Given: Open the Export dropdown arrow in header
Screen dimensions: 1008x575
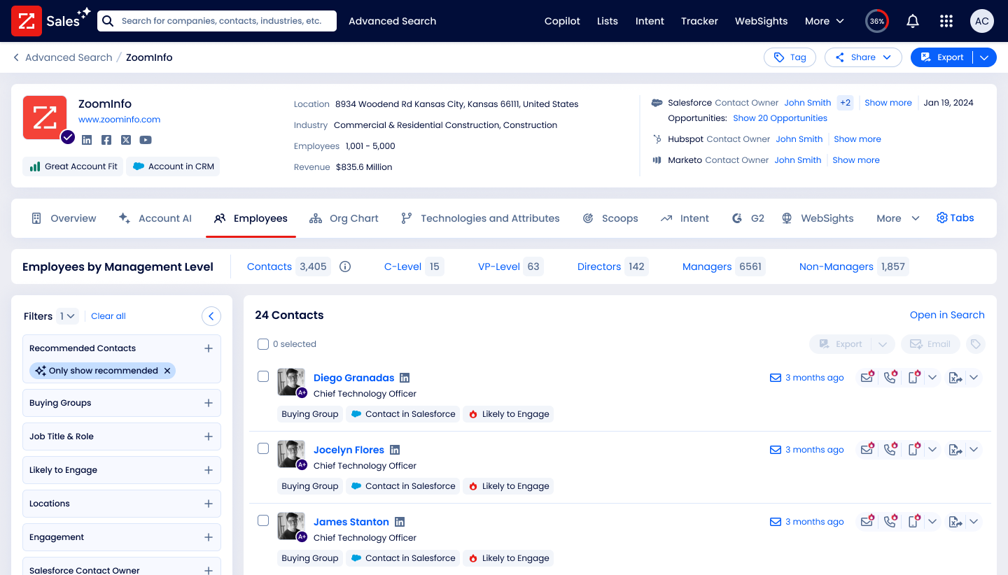Looking at the screenshot, I should point(984,57).
